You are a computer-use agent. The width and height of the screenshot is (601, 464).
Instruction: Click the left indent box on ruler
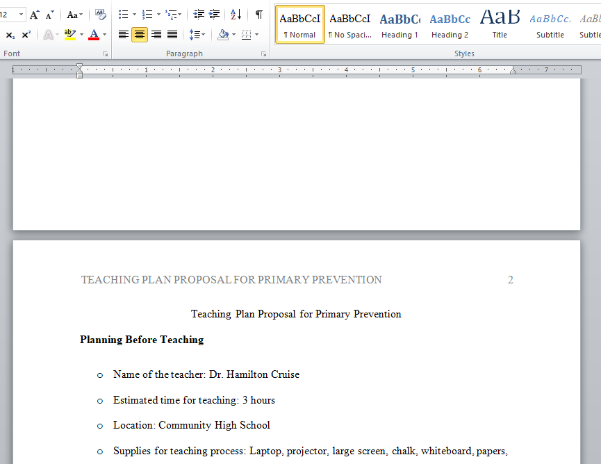(79, 76)
